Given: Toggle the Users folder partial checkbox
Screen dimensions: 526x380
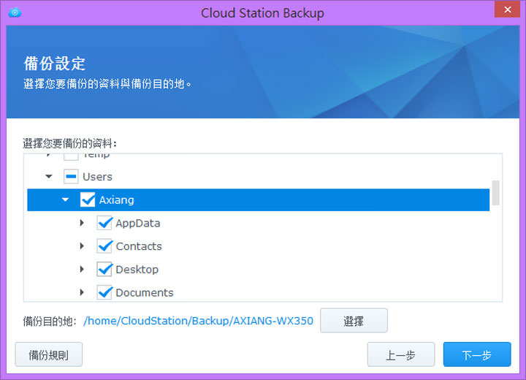Looking at the screenshot, I should 71,177.
